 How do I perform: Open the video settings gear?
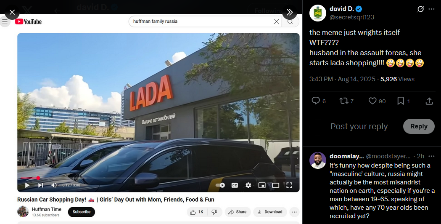point(248,185)
